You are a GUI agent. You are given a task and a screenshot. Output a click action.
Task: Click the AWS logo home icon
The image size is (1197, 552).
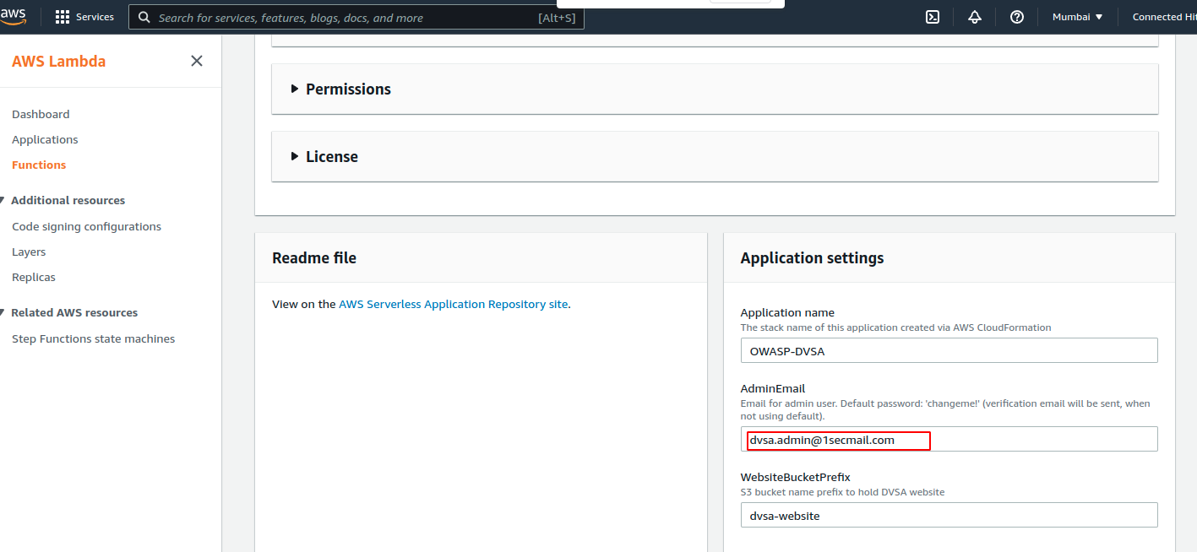click(13, 15)
